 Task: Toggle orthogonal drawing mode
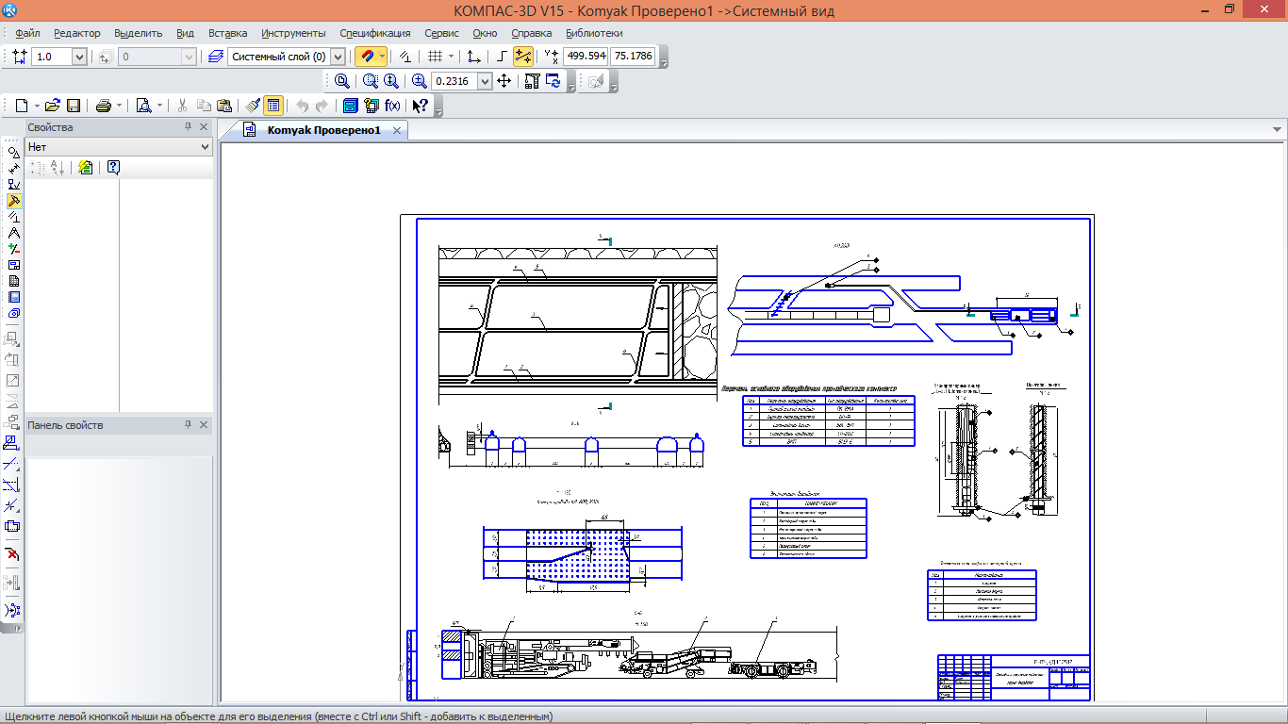tap(503, 57)
